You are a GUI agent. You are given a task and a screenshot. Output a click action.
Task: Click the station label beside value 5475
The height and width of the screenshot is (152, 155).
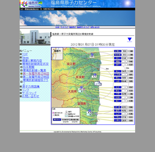point(117,71)
